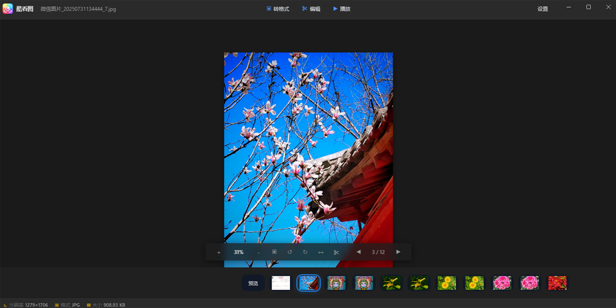This screenshot has height=308, width=616.
Task: Select the right yellow flowers thumbnail
Action: point(474,283)
